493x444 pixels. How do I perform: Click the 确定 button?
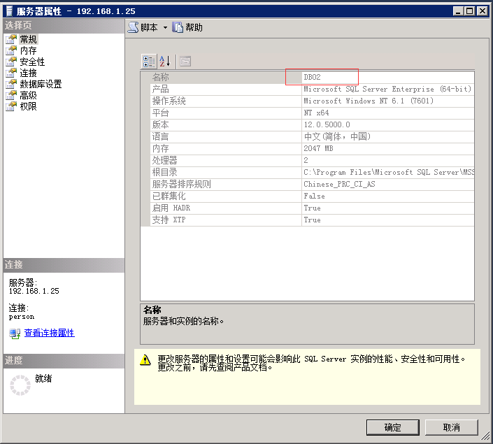tap(393, 427)
